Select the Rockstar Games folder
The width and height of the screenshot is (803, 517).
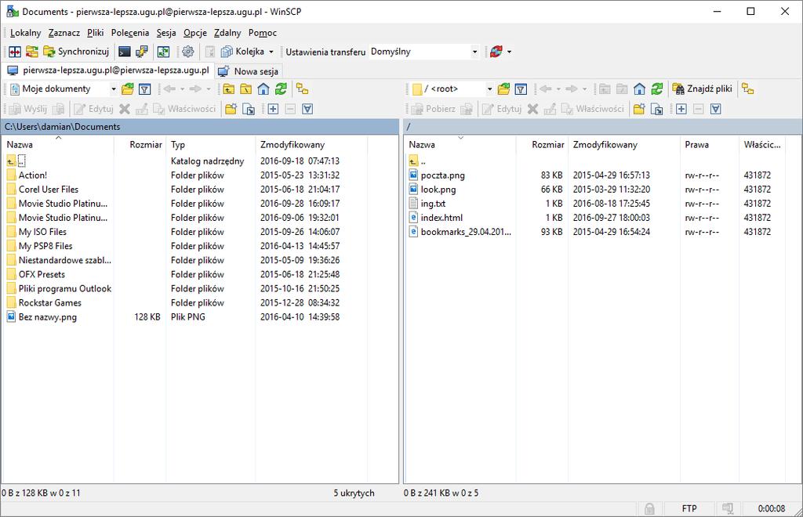tap(50, 302)
